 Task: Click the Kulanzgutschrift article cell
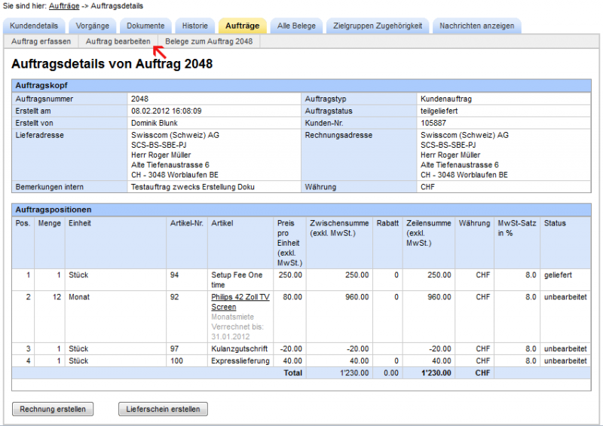tap(239, 348)
